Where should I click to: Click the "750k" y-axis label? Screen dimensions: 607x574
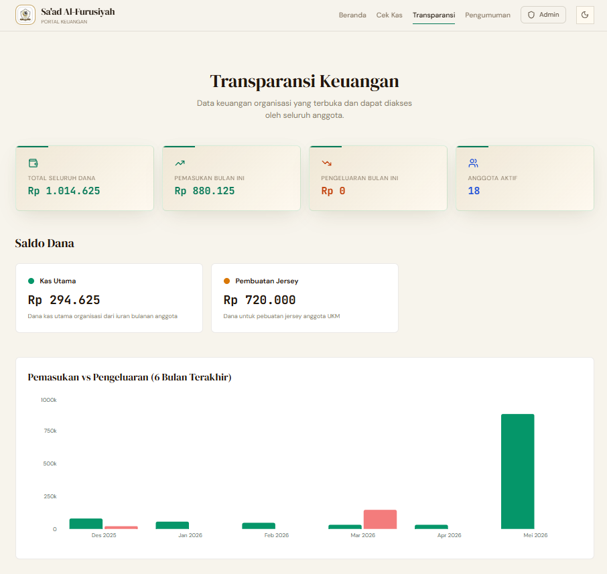tap(50, 431)
